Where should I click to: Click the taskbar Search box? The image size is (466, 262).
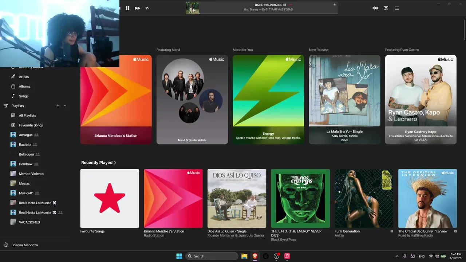[x=212, y=256]
